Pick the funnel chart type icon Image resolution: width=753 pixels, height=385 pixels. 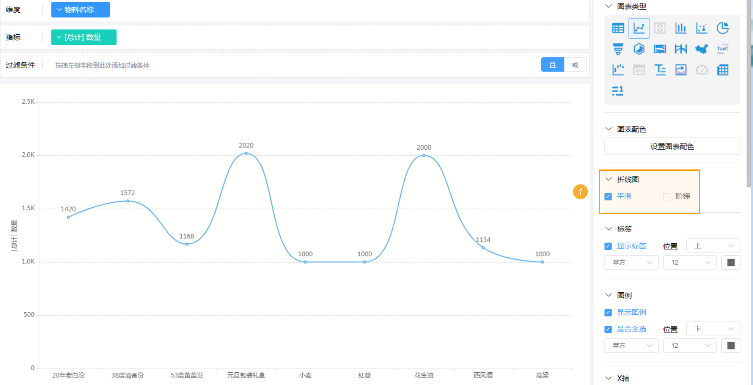coord(618,49)
